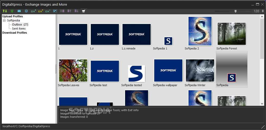Click the Image Size 1024 x 768 info line
Viewport: 266px width, 130px height.
(99, 110)
